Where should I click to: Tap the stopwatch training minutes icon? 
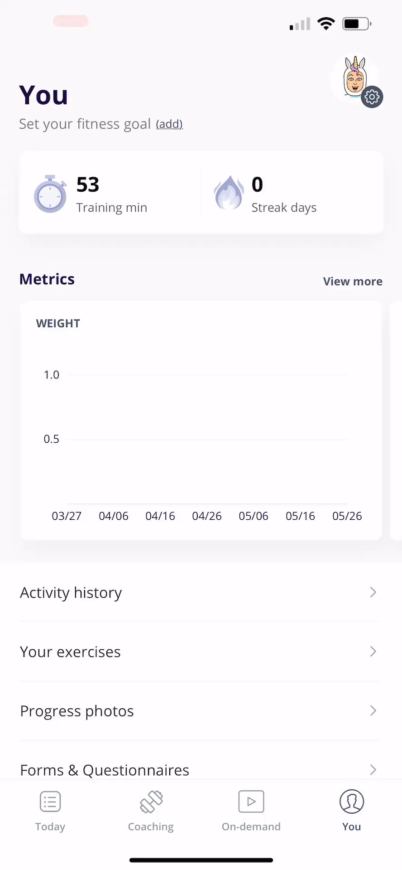[50, 194]
